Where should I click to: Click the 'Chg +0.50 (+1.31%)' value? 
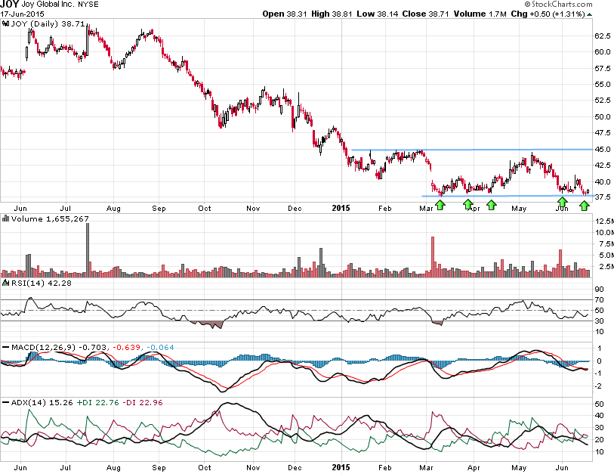(x=548, y=14)
